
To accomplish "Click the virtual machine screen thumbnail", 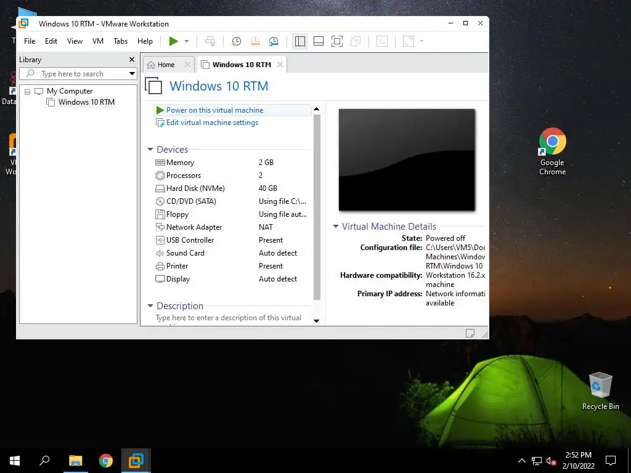I will (407, 160).
